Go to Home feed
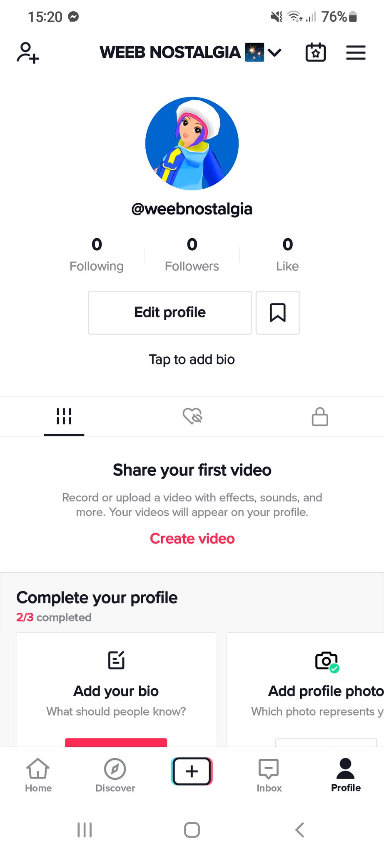384x853 pixels. point(38,775)
